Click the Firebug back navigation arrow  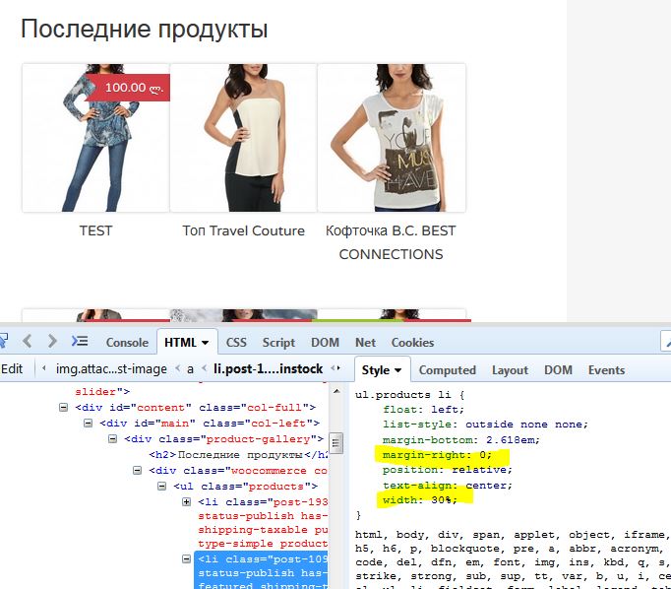point(28,342)
